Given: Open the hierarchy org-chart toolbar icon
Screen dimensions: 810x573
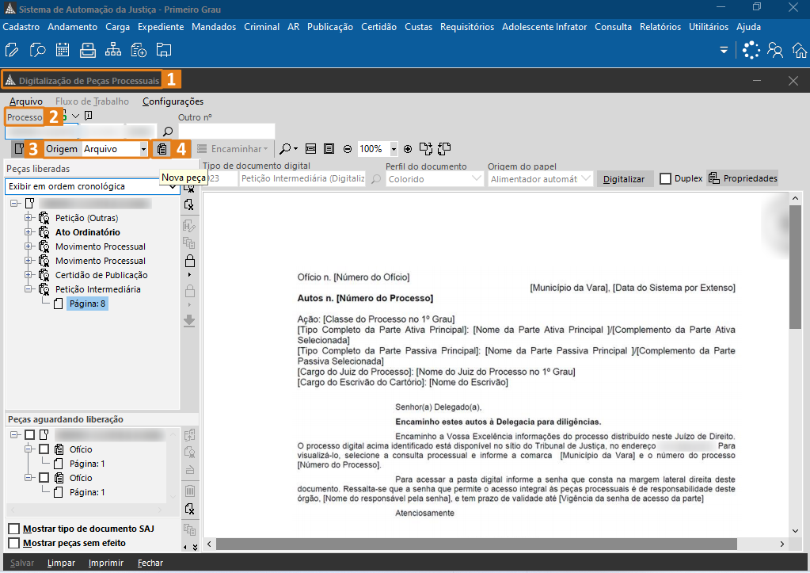Looking at the screenshot, I should (113, 50).
